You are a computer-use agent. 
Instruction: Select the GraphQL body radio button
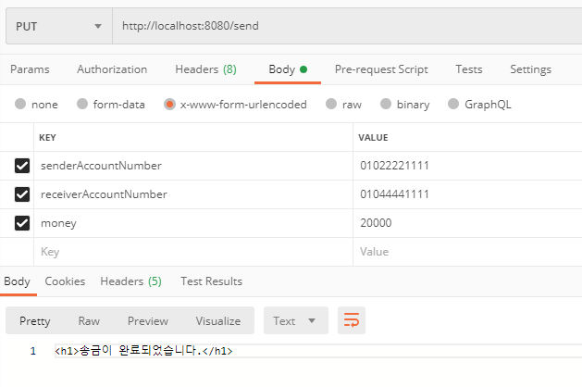(x=453, y=104)
